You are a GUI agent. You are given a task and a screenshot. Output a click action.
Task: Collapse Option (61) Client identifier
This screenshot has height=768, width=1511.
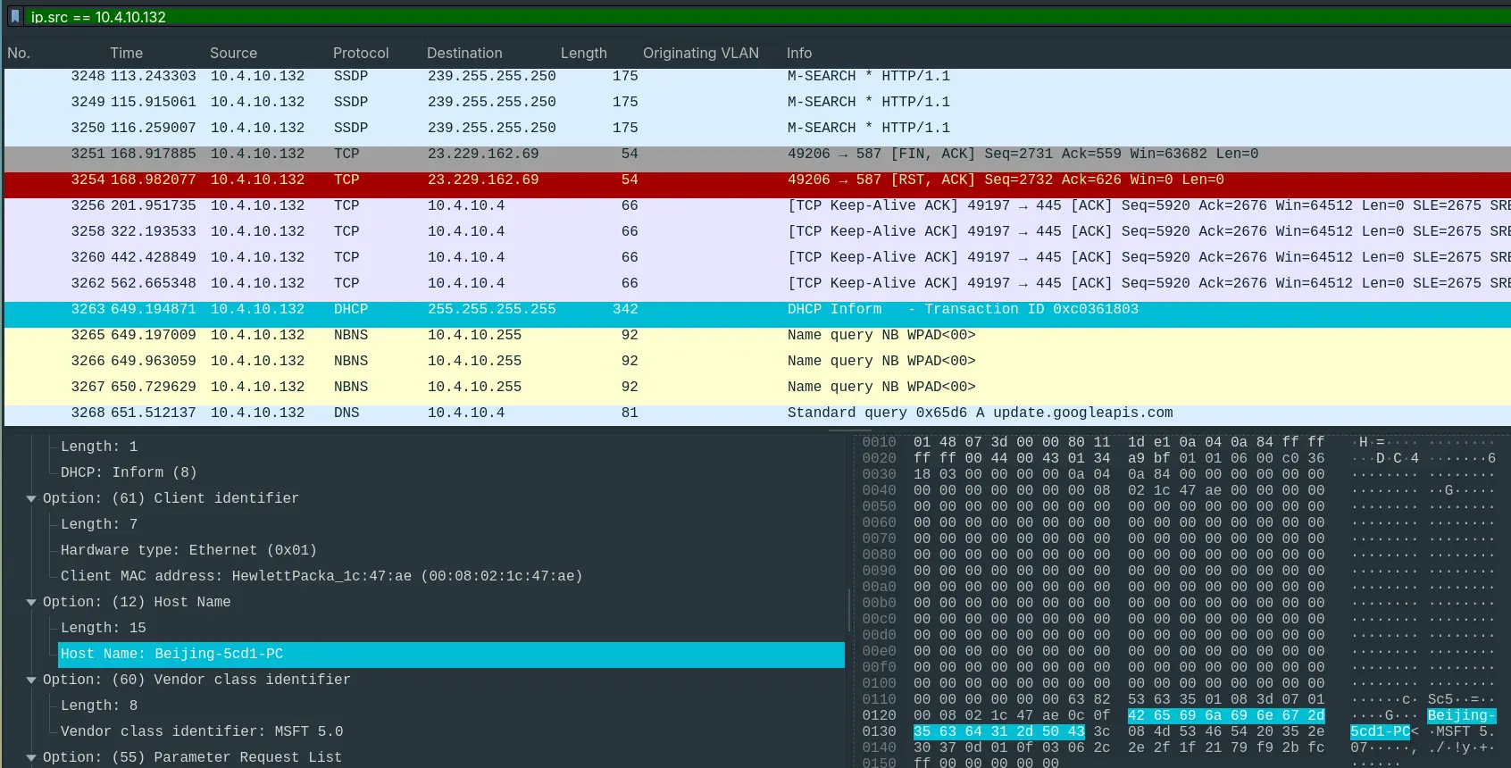click(31, 498)
